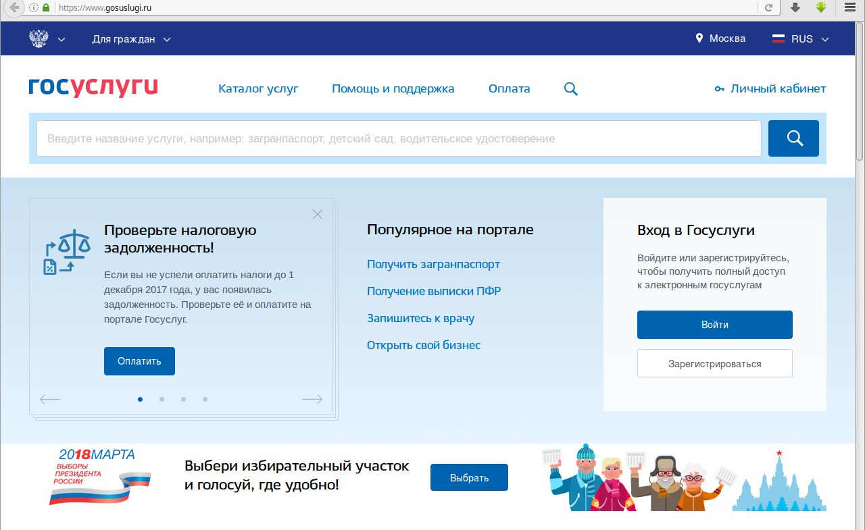Viewport: 865px width, 530px height.
Task: Expand the chevron next to the emblem
Action: [x=61, y=39]
